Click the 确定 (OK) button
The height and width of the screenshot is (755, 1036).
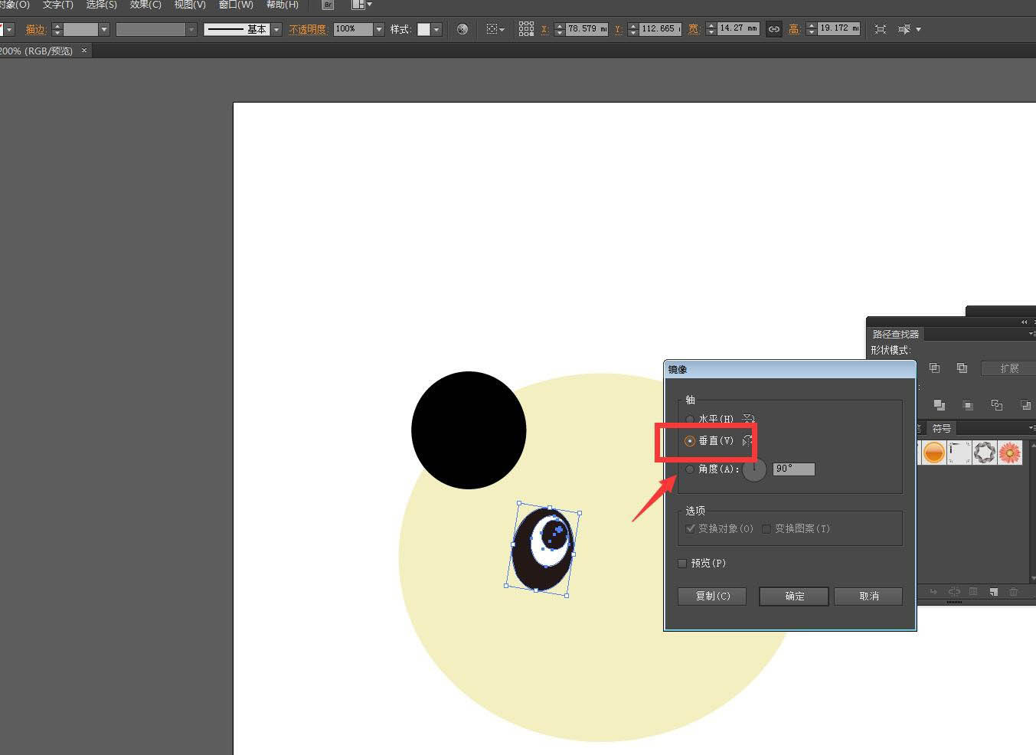click(794, 596)
